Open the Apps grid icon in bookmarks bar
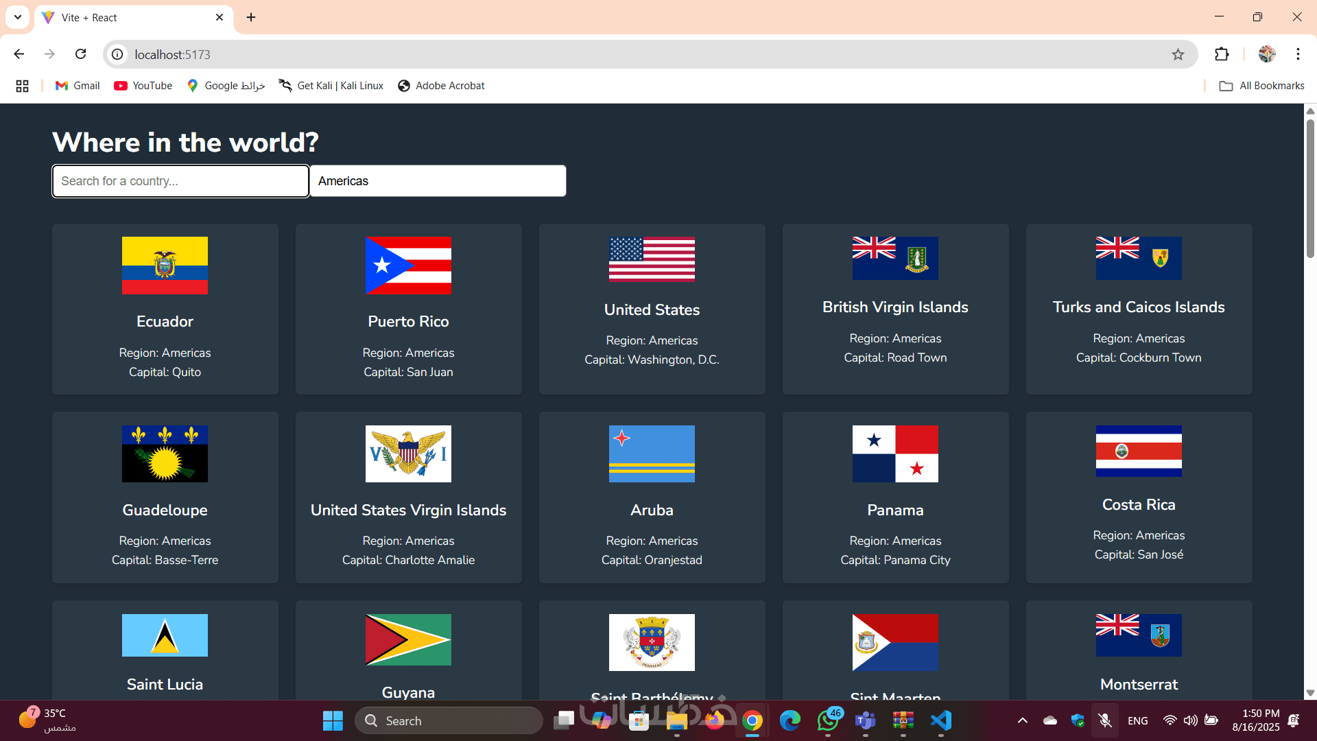The height and width of the screenshot is (741, 1317). [22, 86]
